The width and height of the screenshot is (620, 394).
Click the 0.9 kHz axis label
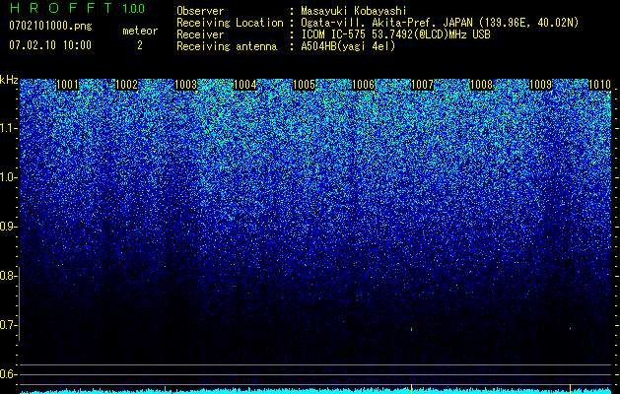8,227
